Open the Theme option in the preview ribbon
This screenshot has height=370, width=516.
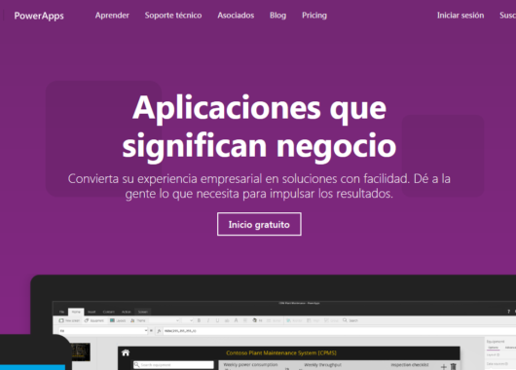[x=138, y=320]
